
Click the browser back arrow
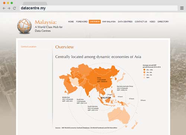tap(4, 8)
